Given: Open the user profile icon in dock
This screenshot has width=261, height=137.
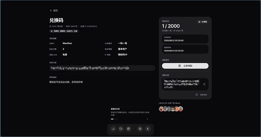Looking at the screenshot, I should (x=148, y=129).
